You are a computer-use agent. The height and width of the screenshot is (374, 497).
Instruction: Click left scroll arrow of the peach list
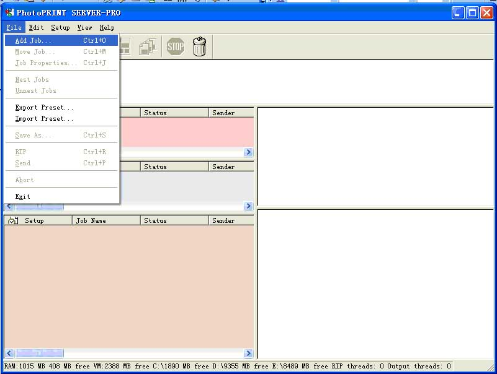pyautogui.click(x=9, y=353)
